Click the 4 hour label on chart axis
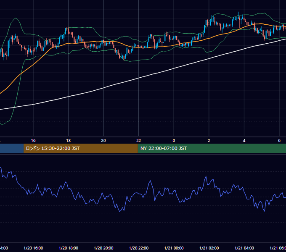The width and height of the screenshot is (286, 252). coord(244,141)
